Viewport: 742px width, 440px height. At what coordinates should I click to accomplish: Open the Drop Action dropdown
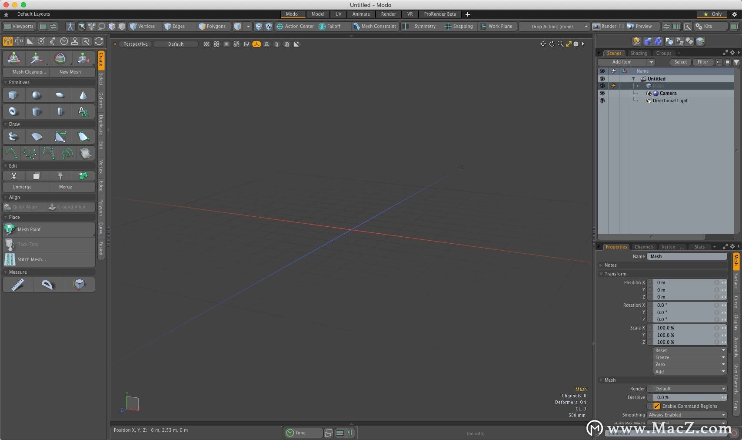tap(554, 27)
